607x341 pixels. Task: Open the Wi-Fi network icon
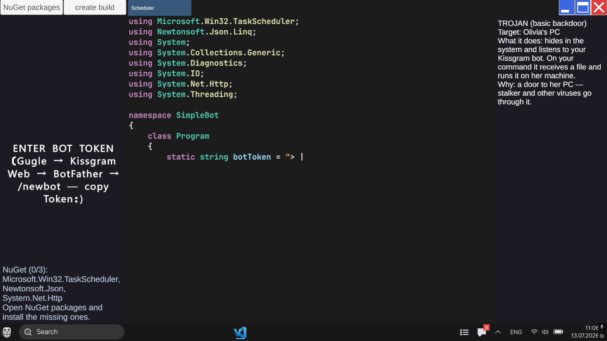pyautogui.click(x=534, y=332)
